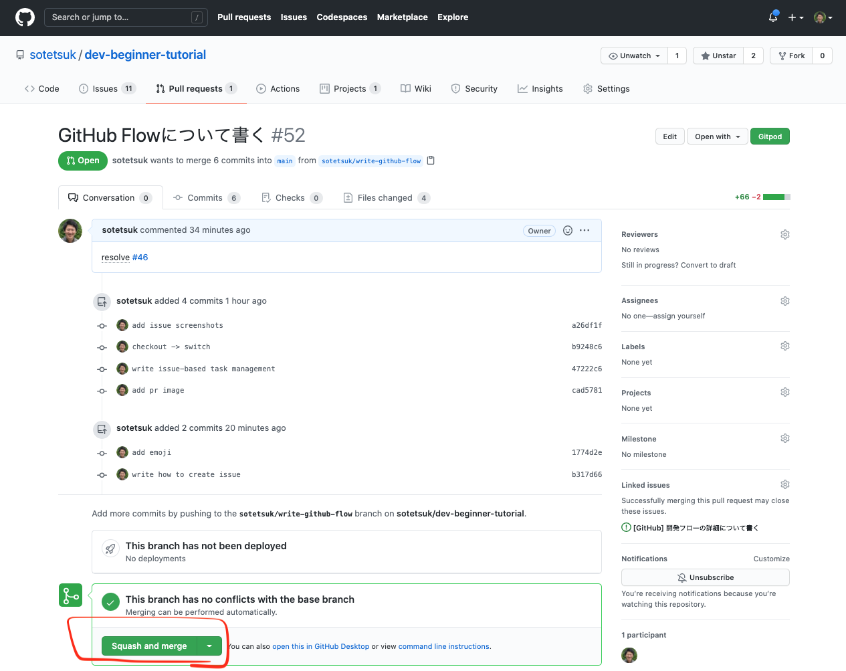The width and height of the screenshot is (846, 671).
Task: Switch to the repository Settings tab
Action: (607, 88)
